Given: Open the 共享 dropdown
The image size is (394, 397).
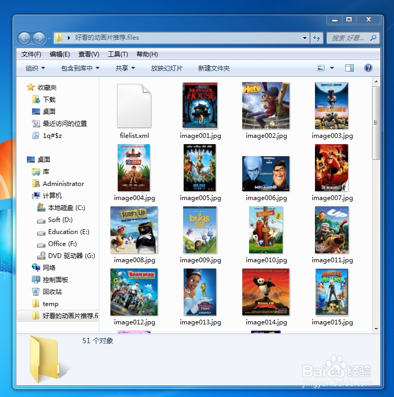Looking at the screenshot, I should coord(125,68).
